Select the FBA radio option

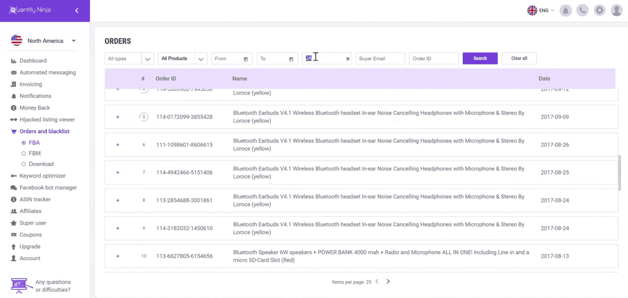(x=24, y=142)
